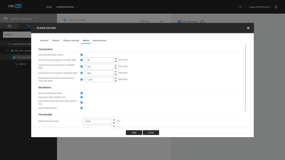Collapse the support@itesmedia tree node

point(5,44)
